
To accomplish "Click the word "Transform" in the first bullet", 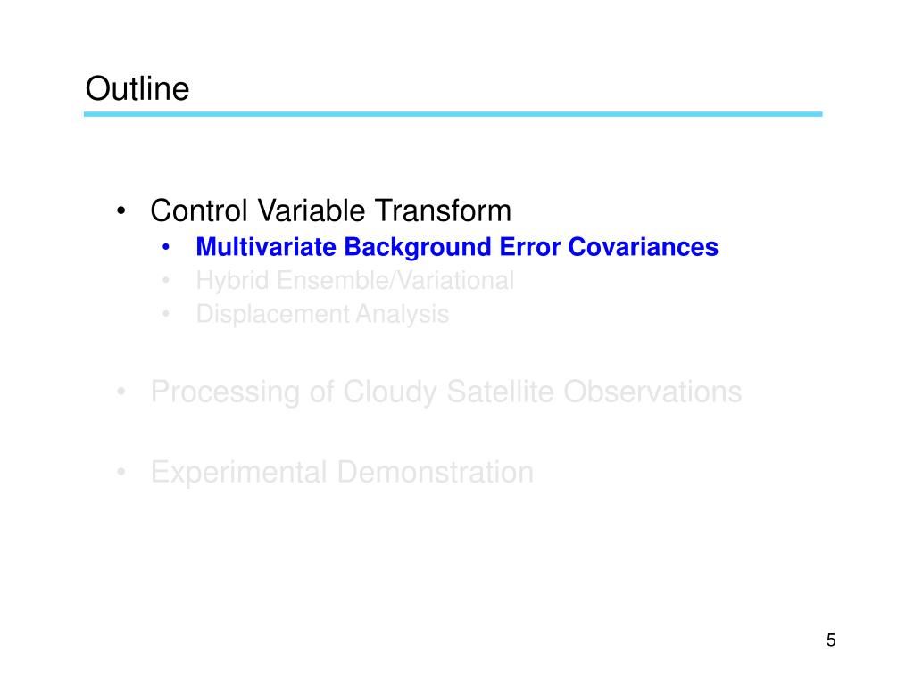I will pyautogui.click(x=443, y=210).
